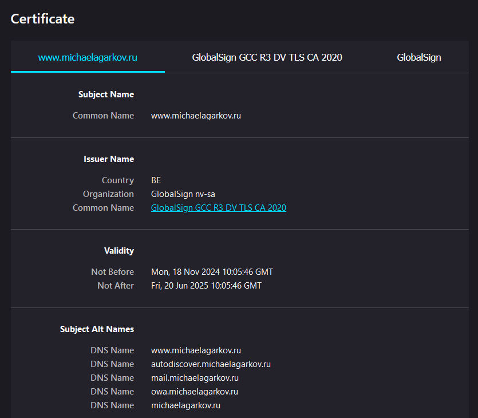Screen dimensions: 478x418
Task: Click the Subject Alt Names section heading
Action: (97, 329)
